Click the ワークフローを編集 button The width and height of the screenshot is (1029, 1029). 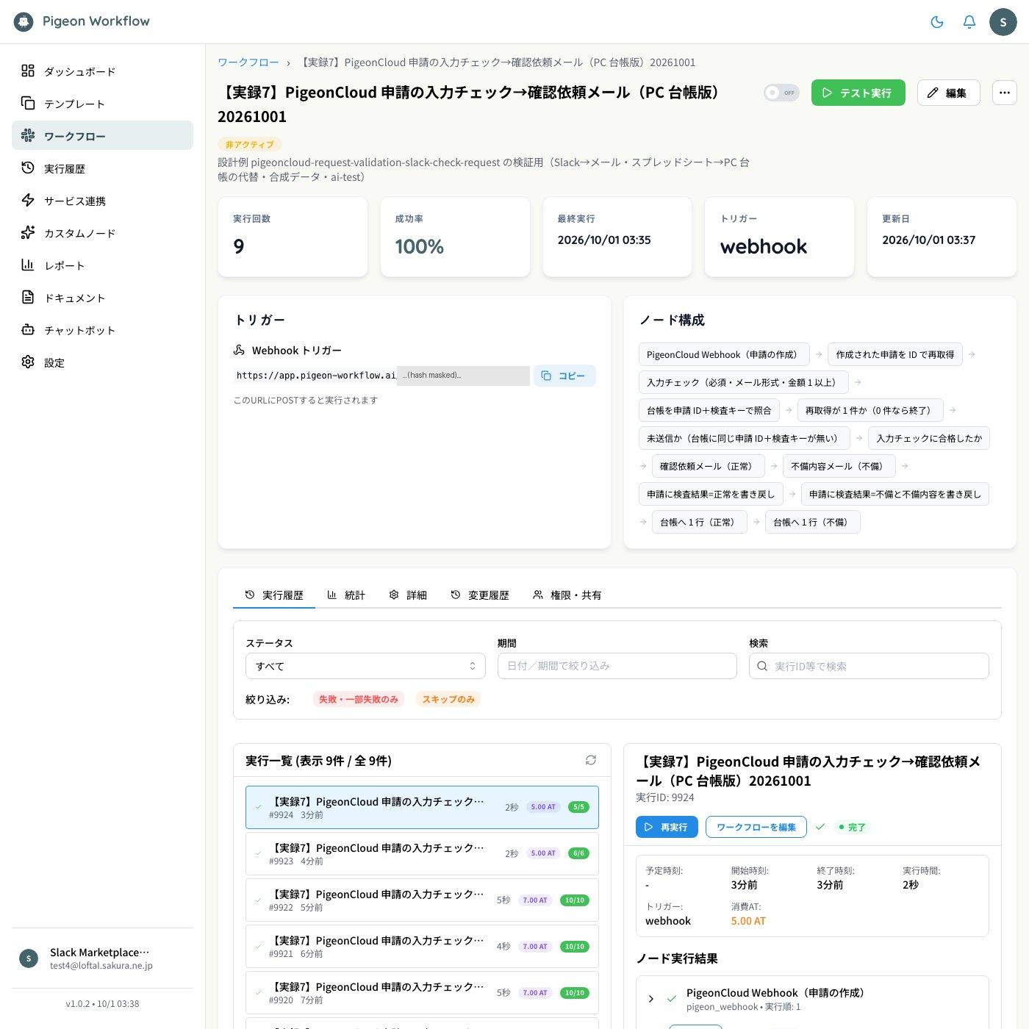[756, 827]
